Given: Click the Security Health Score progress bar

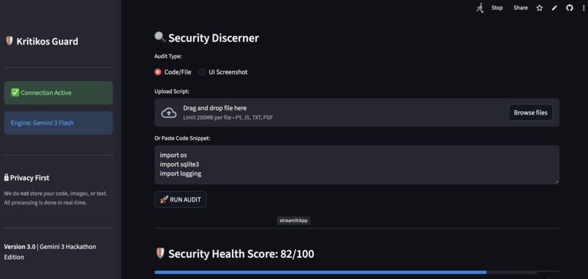Looking at the screenshot, I should click(357, 272).
